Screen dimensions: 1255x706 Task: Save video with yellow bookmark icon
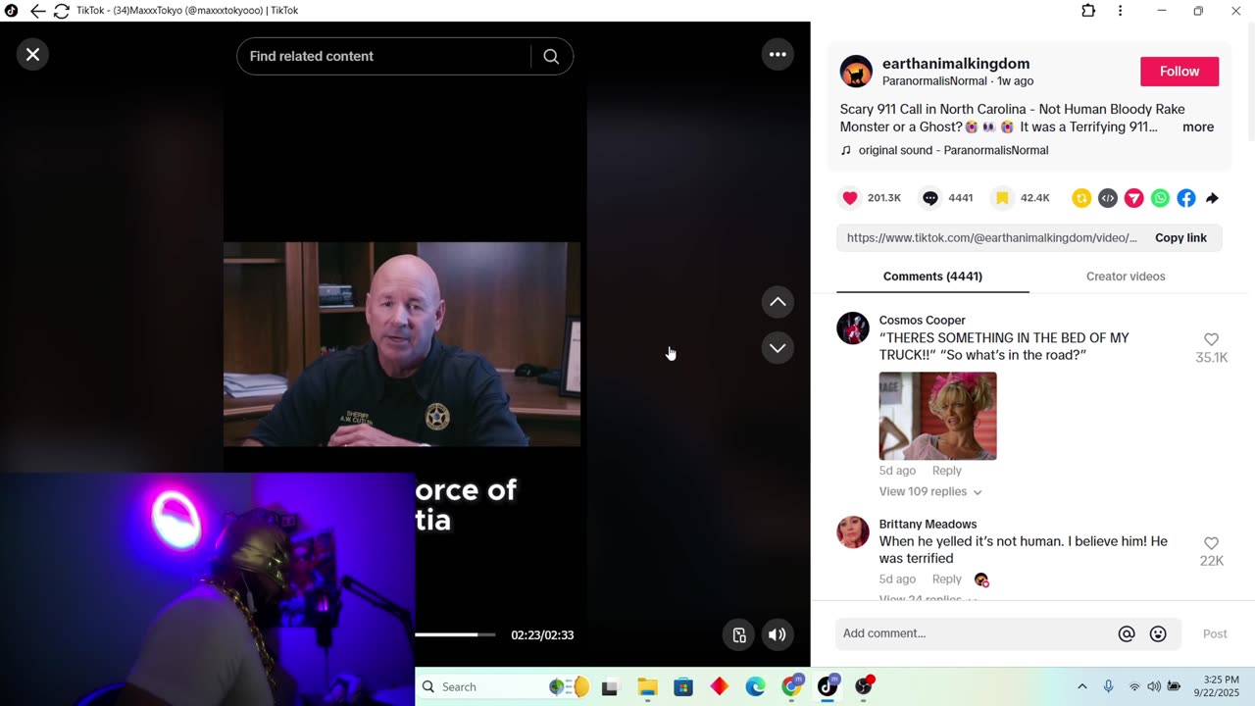point(1002,198)
